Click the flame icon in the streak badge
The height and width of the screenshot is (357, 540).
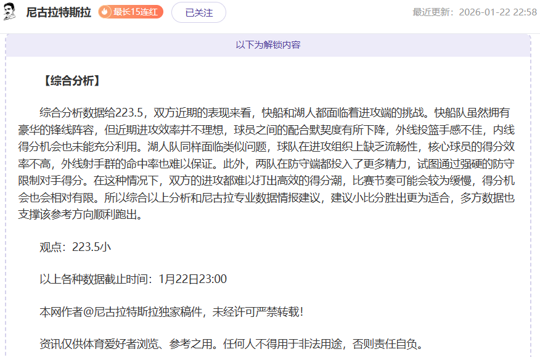tap(105, 12)
